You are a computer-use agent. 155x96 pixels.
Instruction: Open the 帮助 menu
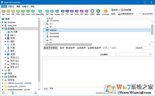pyautogui.click(x=33, y=6)
